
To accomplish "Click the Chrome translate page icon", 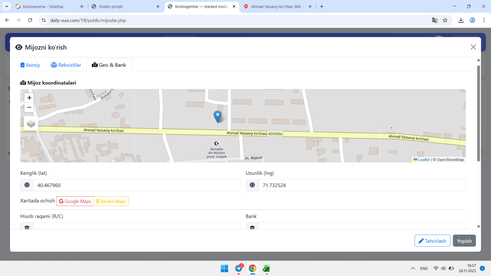I will click(x=435, y=20).
